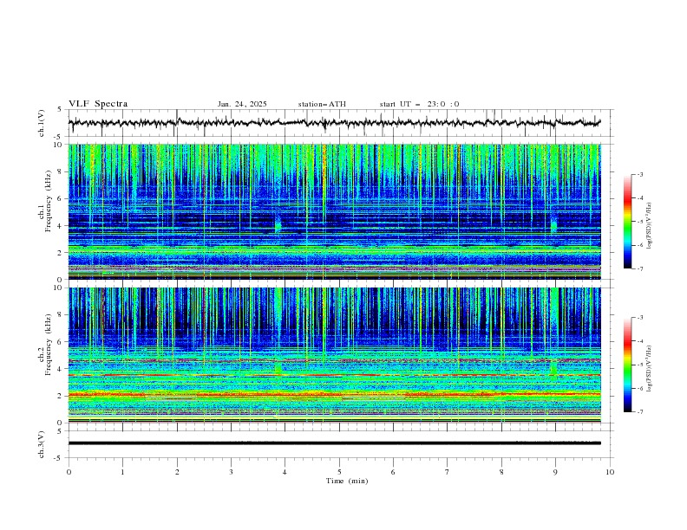687x530 pixels.
Task: Click the '4' kHz tick on ch.1 frequency axis
Action: click(60, 226)
